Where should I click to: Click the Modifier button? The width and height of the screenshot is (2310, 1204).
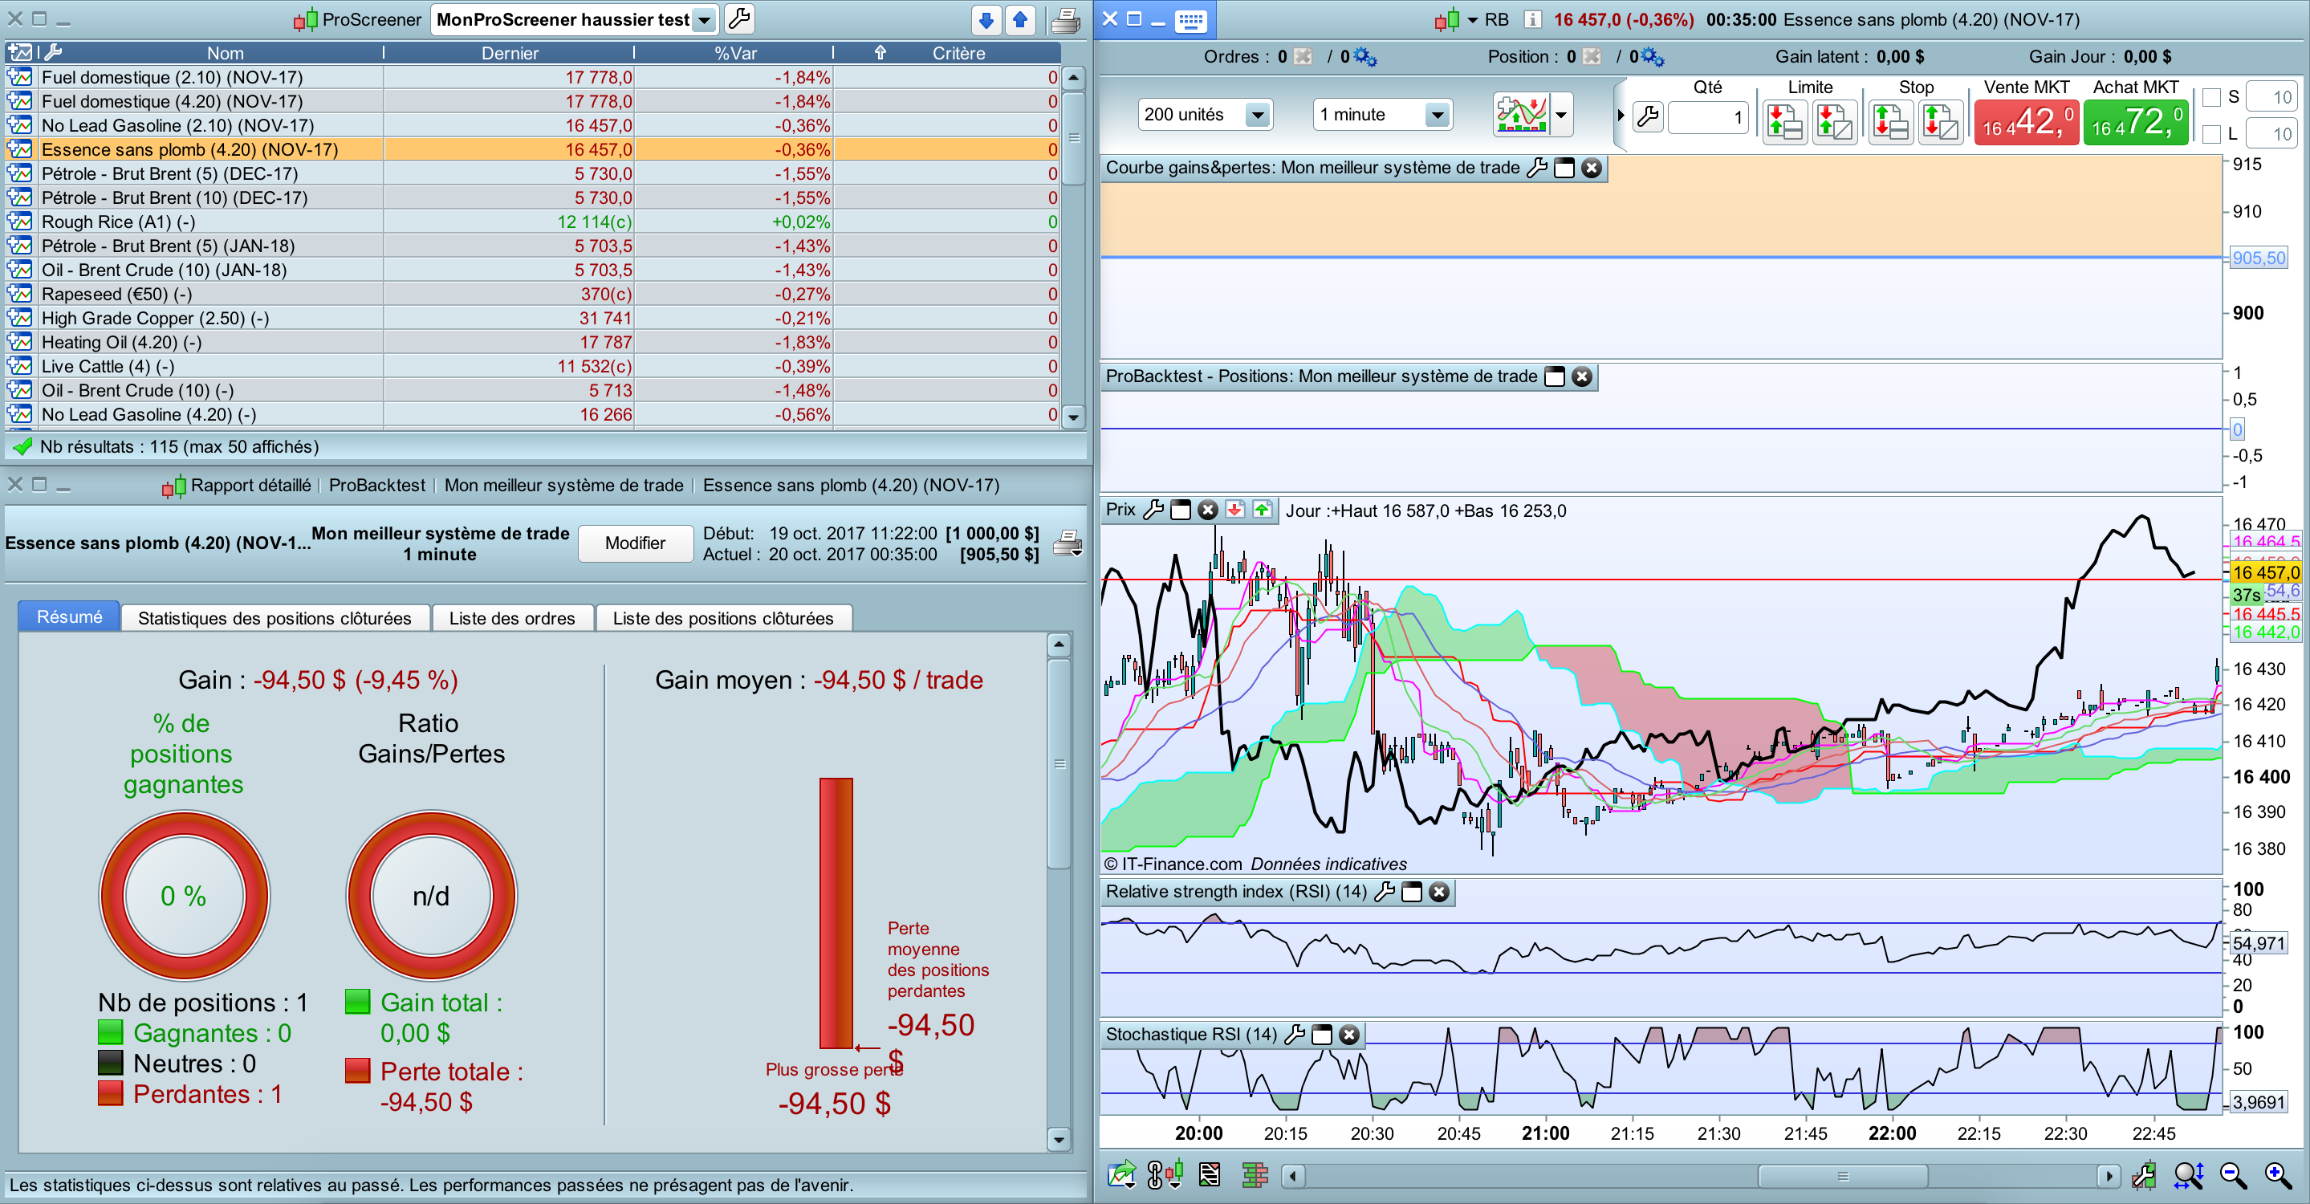[635, 543]
